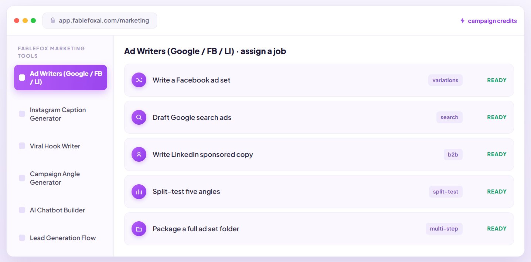Open the Instagram Caption Generator tool
This screenshot has height=262, width=531.
(61, 114)
